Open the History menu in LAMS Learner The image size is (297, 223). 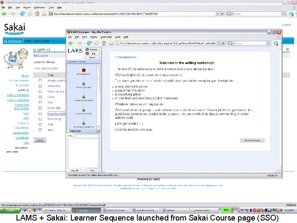(x=94, y=37)
